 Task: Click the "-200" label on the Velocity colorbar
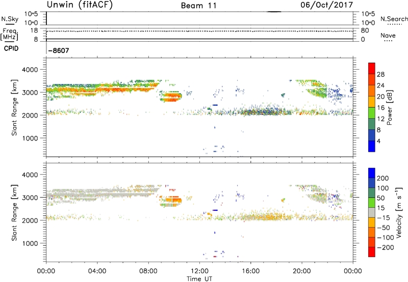pos(385,247)
